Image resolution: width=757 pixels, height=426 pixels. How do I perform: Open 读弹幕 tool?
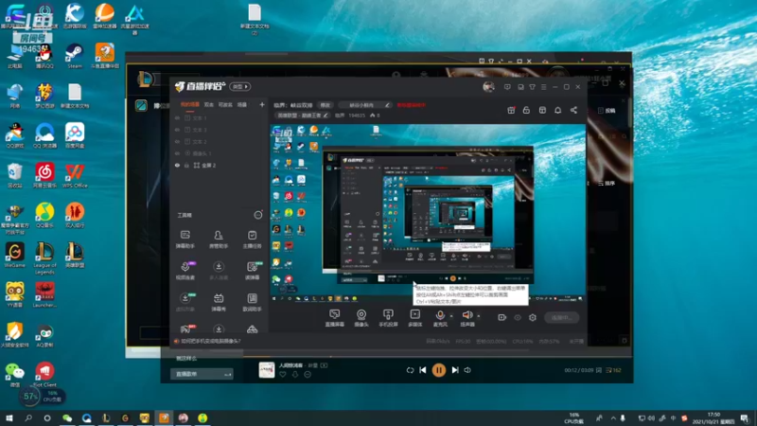tap(252, 271)
